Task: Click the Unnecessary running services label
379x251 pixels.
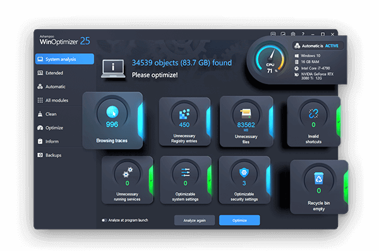Action: [127, 197]
